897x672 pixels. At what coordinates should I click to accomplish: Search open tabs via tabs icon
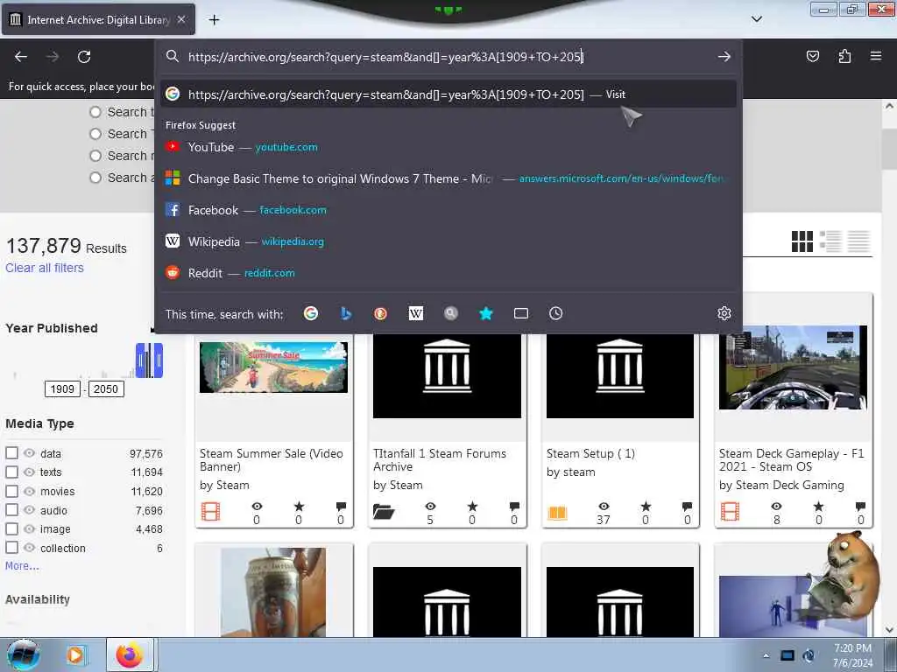[520, 313]
